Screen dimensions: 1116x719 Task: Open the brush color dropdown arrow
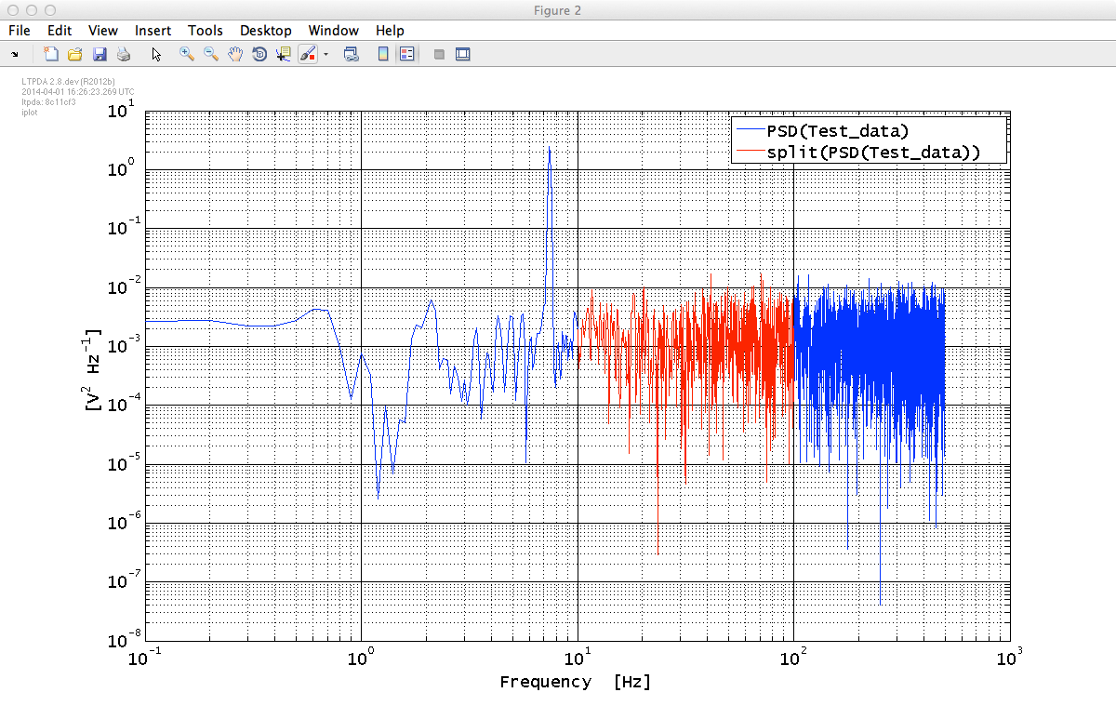pos(326,55)
